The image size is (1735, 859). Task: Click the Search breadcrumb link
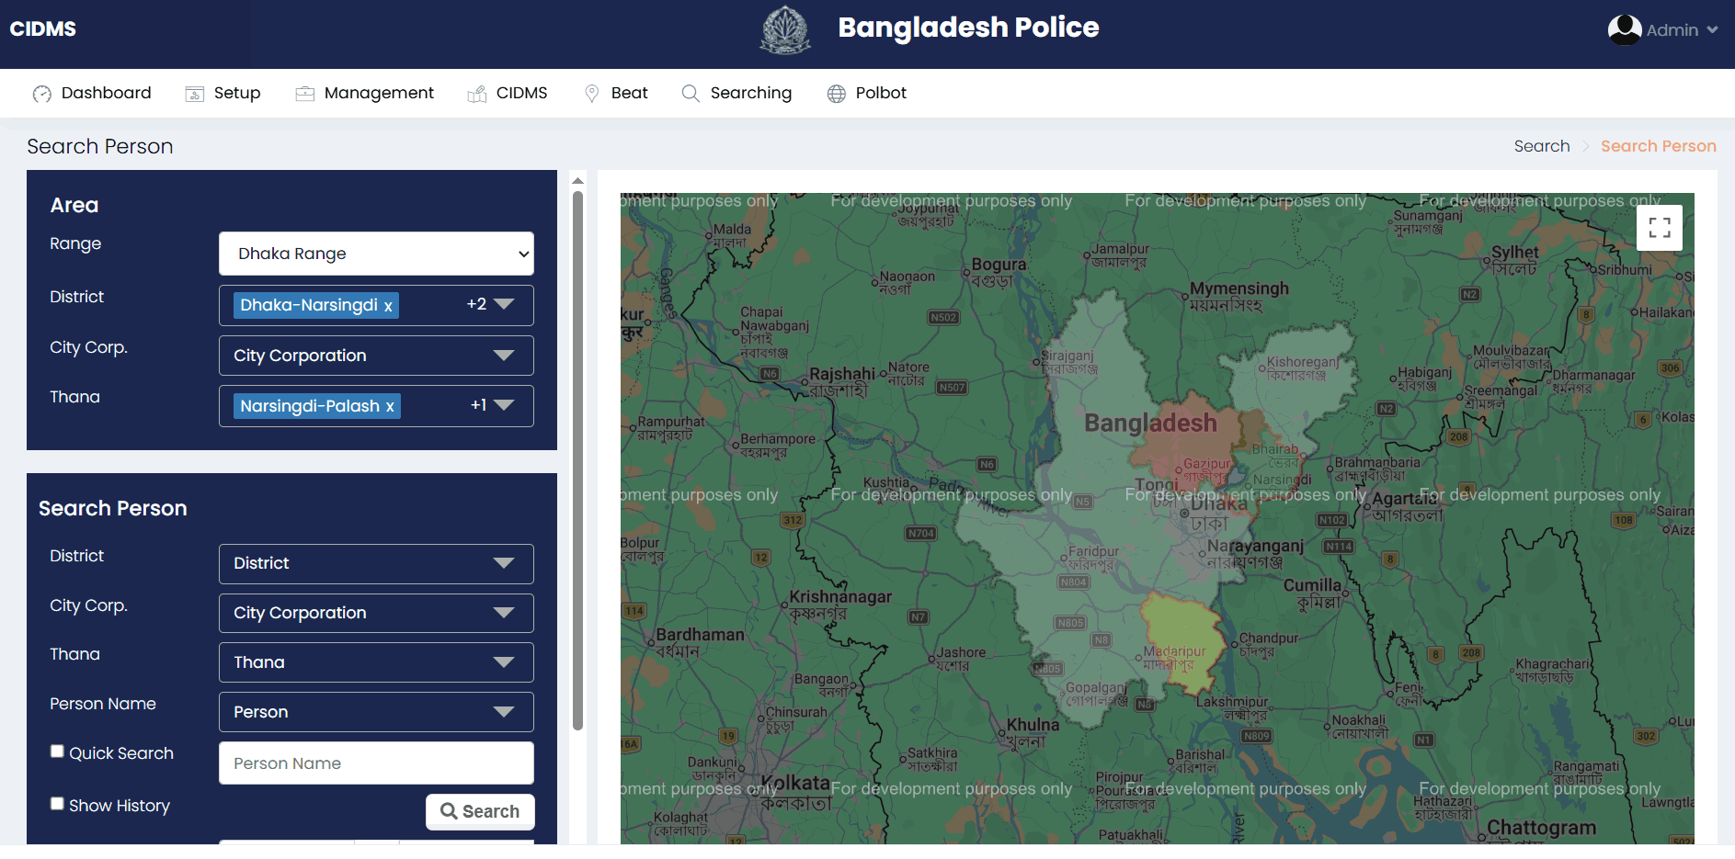(x=1541, y=146)
